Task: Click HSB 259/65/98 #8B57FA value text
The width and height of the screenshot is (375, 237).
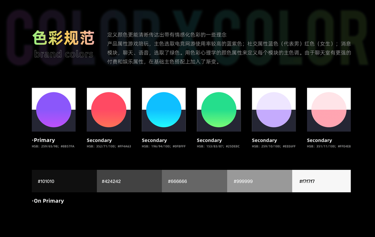Action: [x=53, y=147]
